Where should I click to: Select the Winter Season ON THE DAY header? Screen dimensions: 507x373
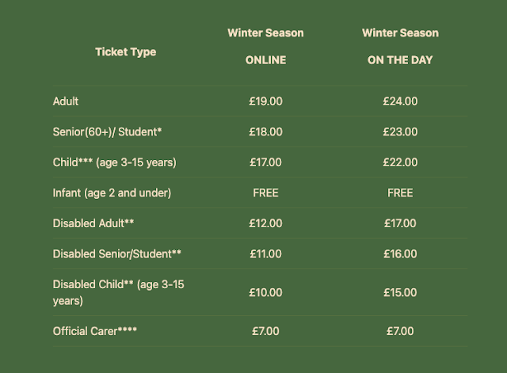pos(400,47)
